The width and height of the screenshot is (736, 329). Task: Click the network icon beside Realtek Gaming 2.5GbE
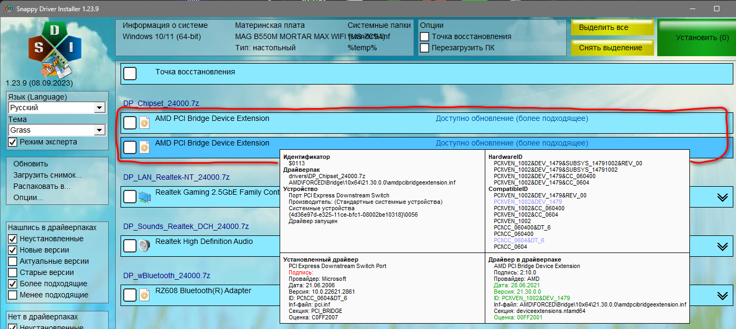144,197
